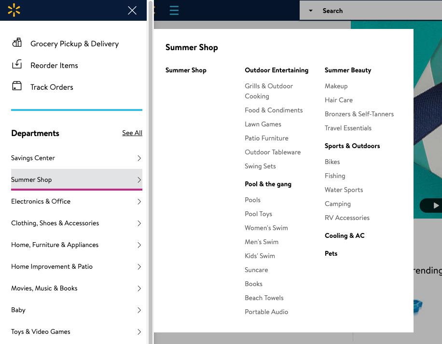The width and height of the screenshot is (442, 344).
Task: Open Beach Towels category
Action: pyautogui.click(x=264, y=298)
